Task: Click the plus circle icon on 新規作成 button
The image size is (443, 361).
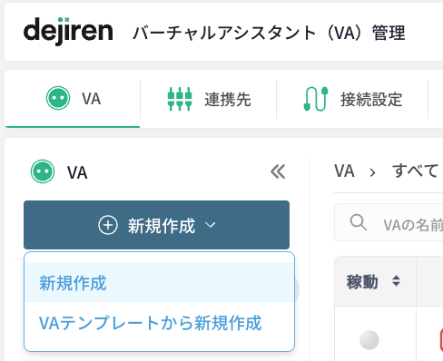Action: pyautogui.click(x=108, y=225)
